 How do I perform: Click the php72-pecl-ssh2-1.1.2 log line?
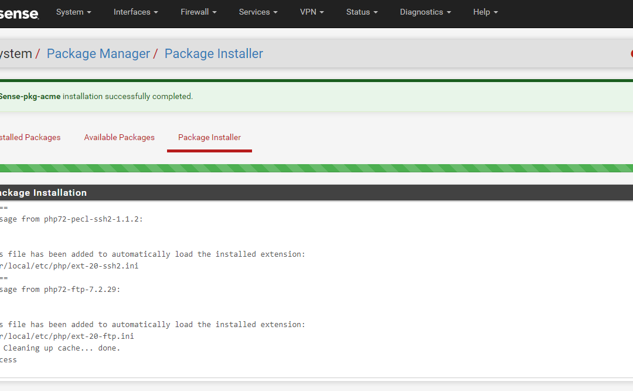(72, 219)
